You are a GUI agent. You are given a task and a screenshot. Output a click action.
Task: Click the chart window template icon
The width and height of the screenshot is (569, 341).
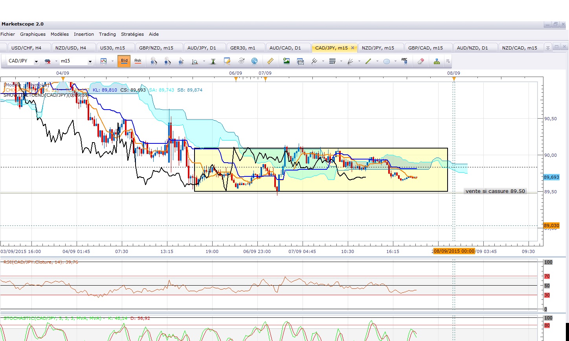(x=301, y=61)
